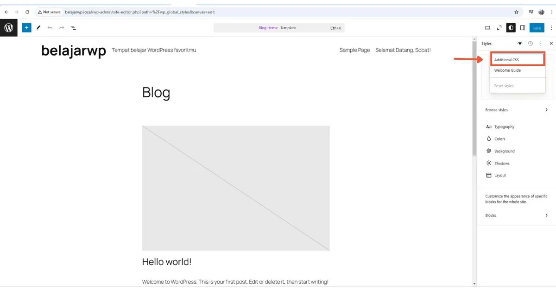Open the Colors styles section

coord(501,139)
